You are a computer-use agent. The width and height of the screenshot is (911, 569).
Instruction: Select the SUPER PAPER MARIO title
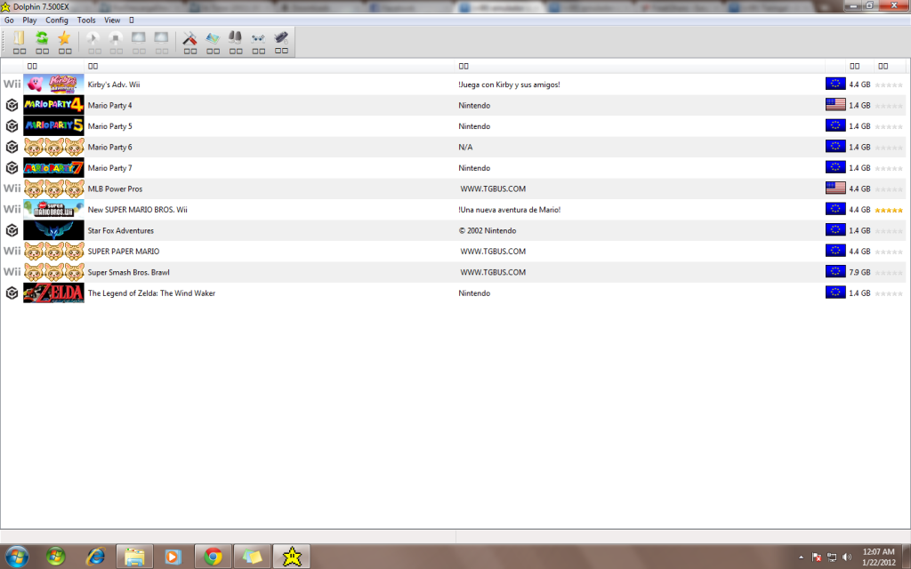123,252
